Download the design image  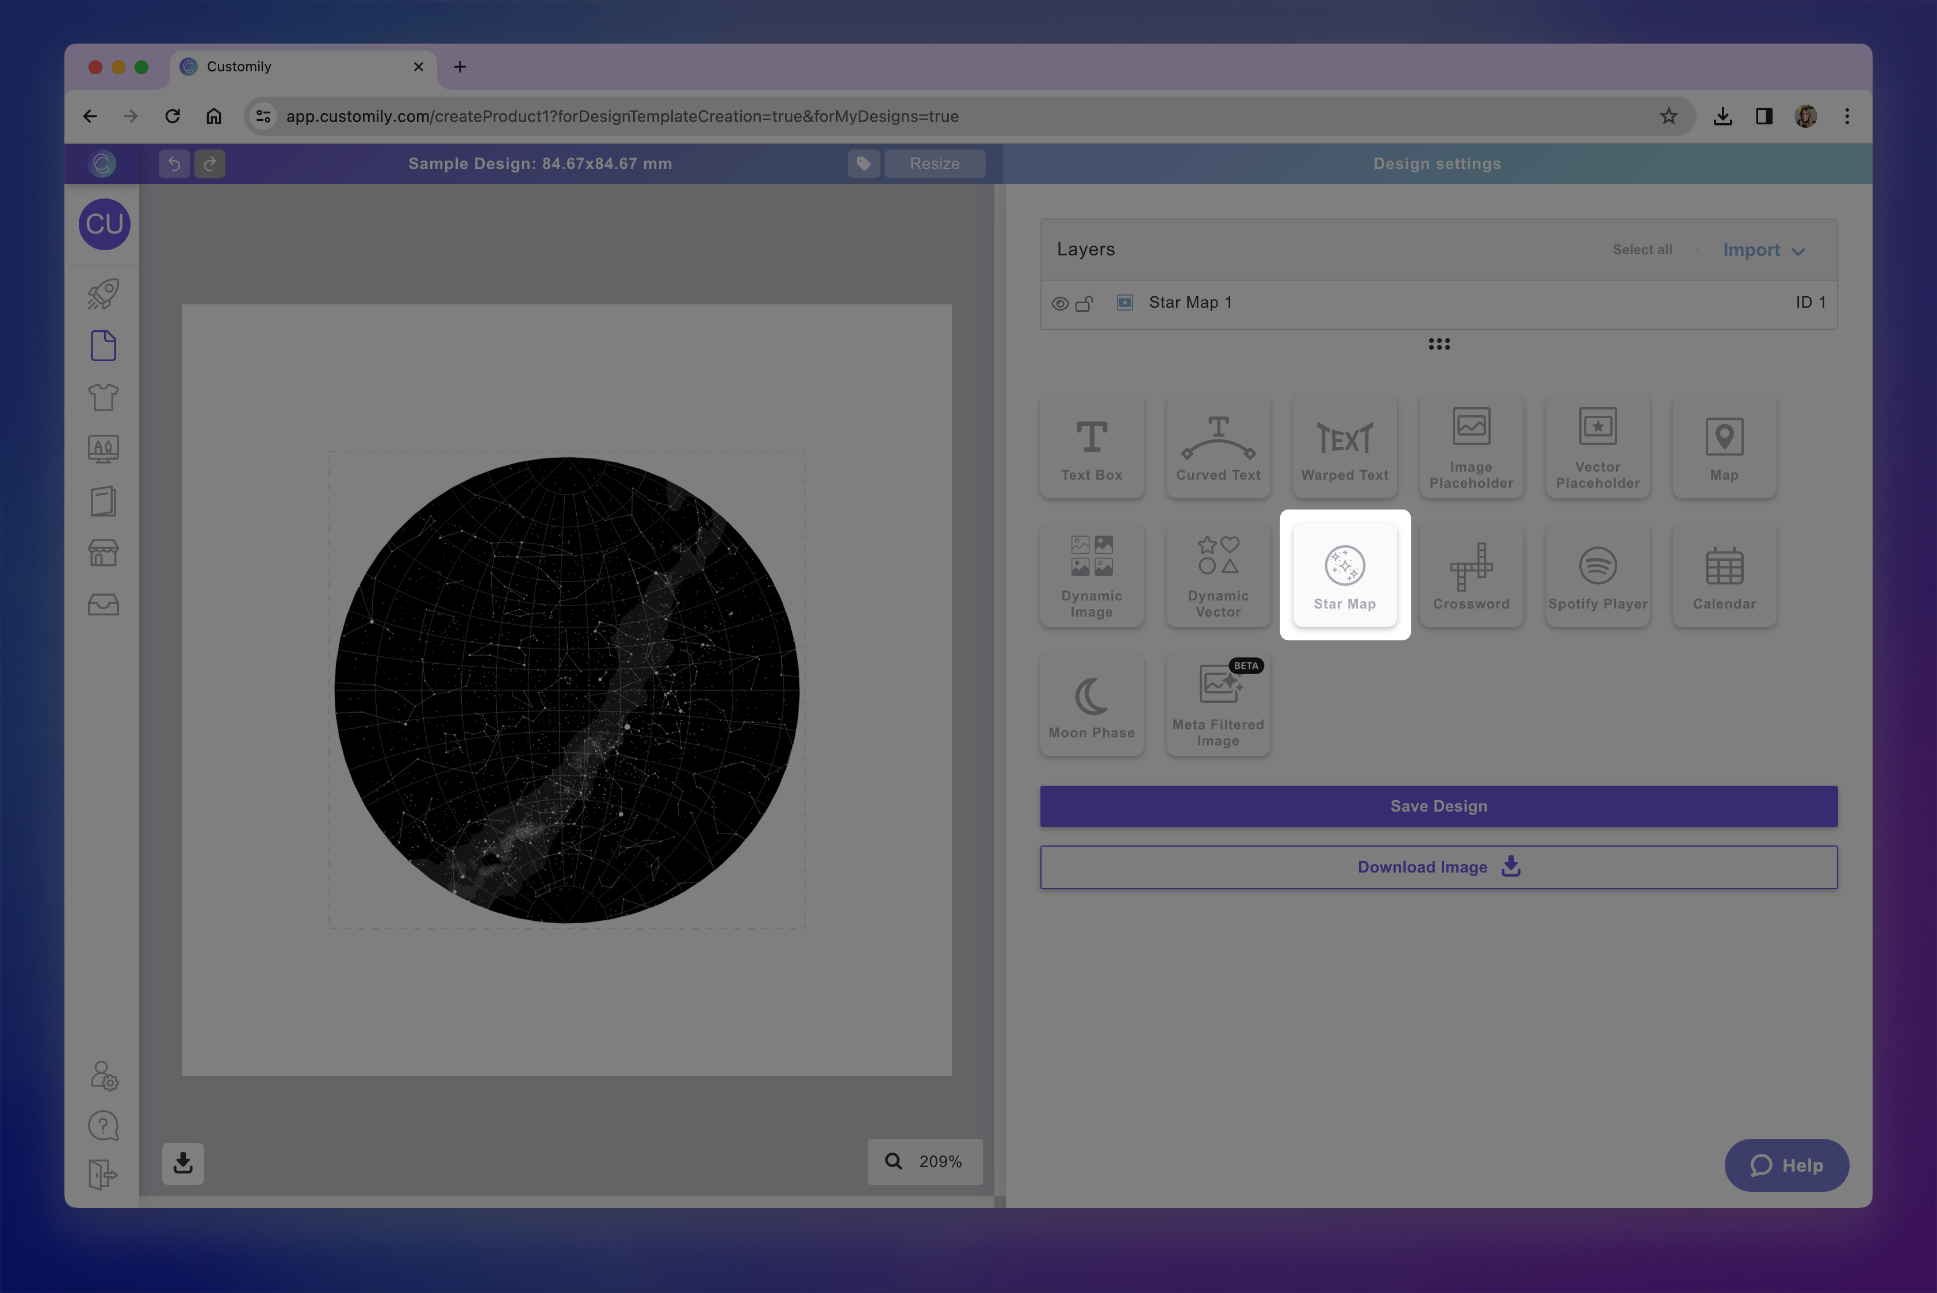(x=1438, y=867)
